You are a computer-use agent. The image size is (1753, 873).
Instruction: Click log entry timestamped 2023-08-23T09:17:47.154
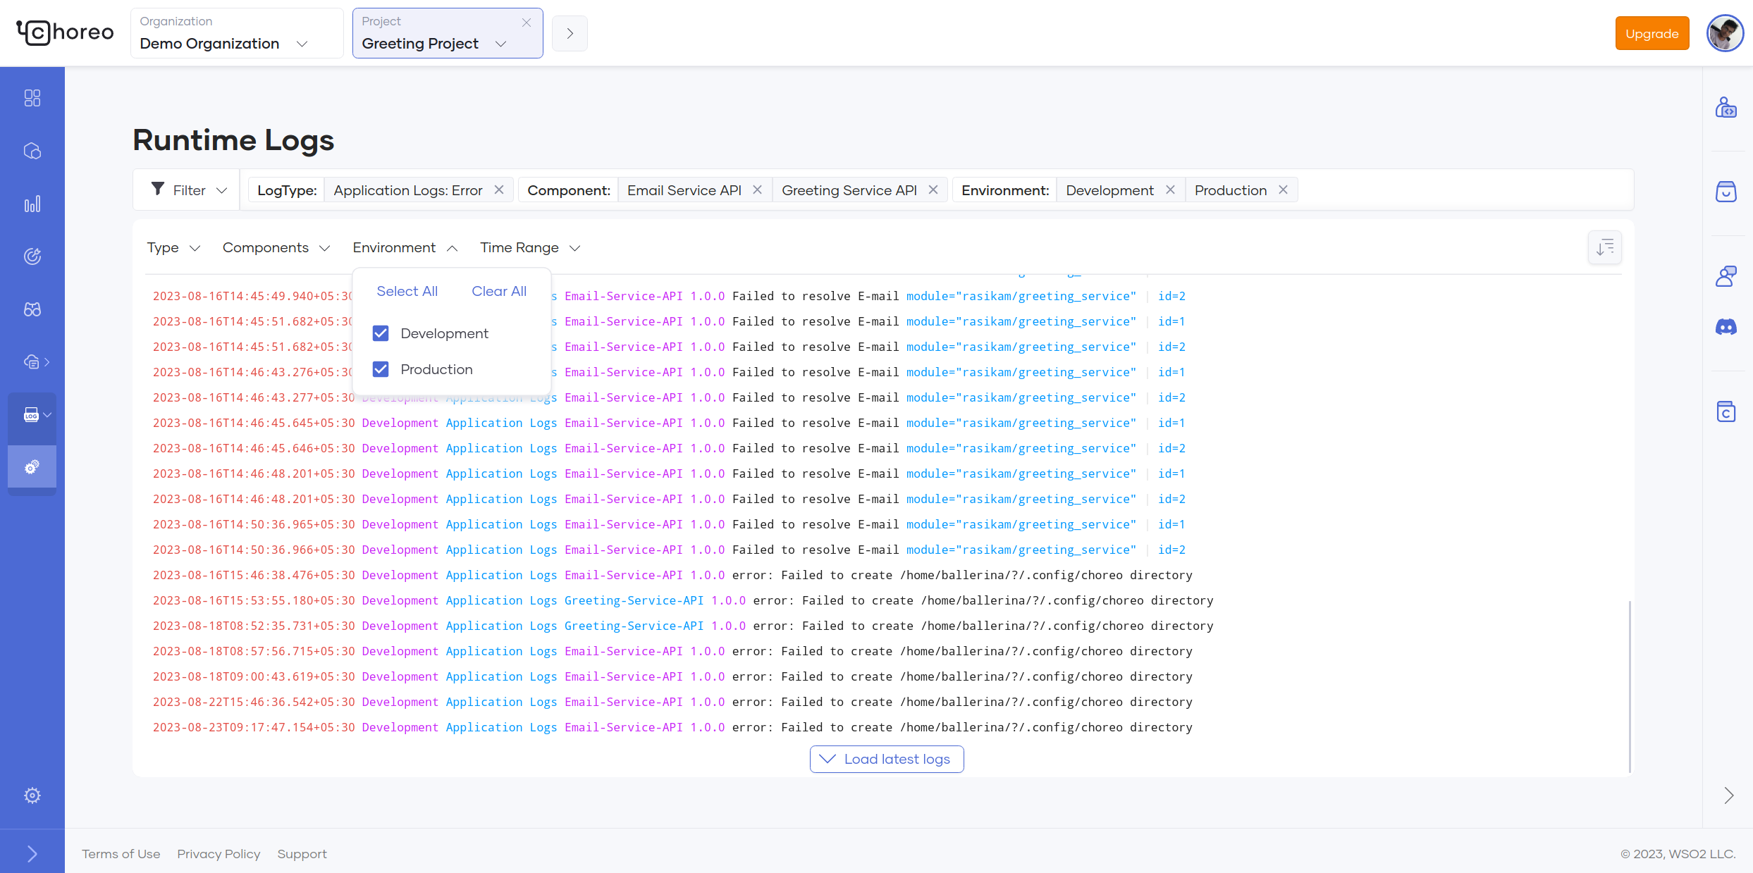(672, 727)
